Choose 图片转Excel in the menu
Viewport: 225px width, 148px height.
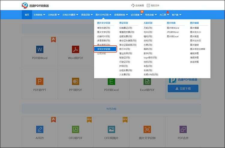[172, 36]
